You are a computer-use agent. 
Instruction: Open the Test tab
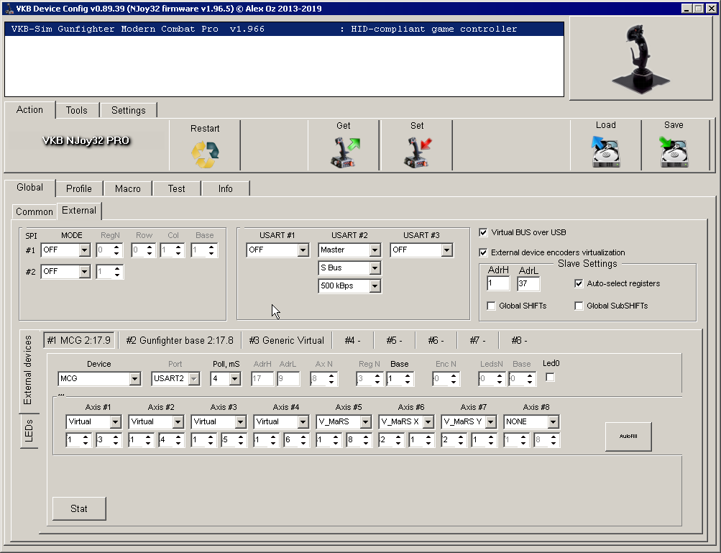point(176,188)
